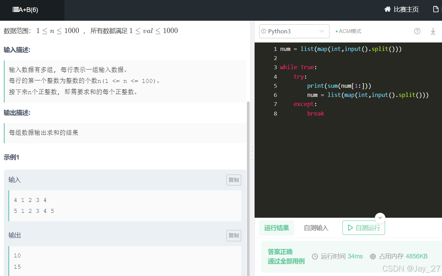Click the 'try:' code line
The width and height of the screenshot is (442, 276).
click(x=300, y=77)
